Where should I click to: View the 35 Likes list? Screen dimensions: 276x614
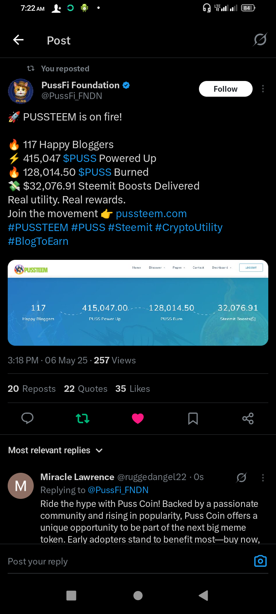tap(133, 389)
